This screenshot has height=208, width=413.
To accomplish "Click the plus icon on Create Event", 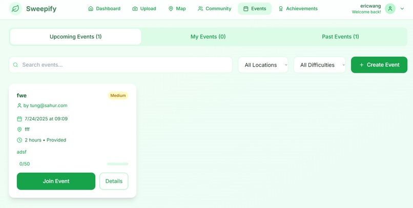I will click(361, 65).
